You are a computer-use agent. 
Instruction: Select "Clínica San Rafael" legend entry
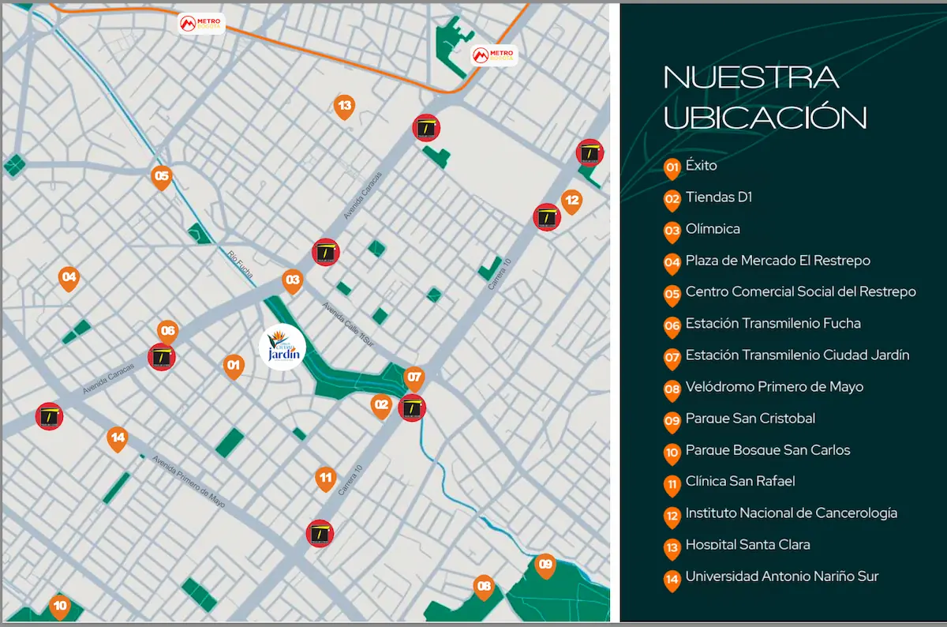click(x=739, y=482)
